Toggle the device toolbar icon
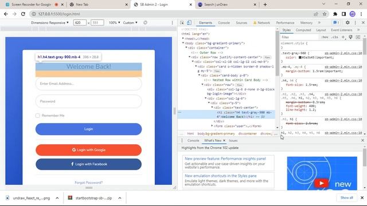This screenshot has height=206, width=367. [x=189, y=23]
